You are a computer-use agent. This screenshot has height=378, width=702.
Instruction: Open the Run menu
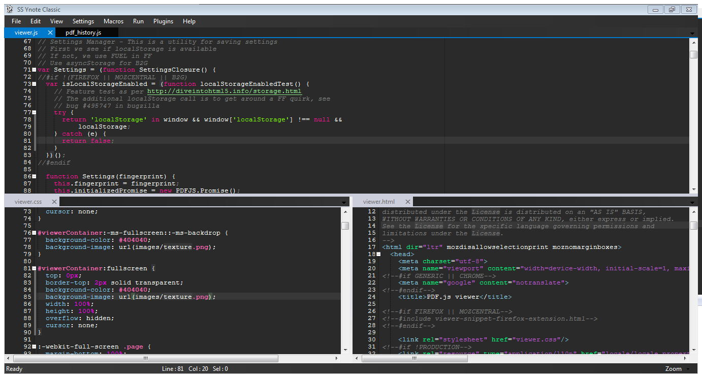138,21
